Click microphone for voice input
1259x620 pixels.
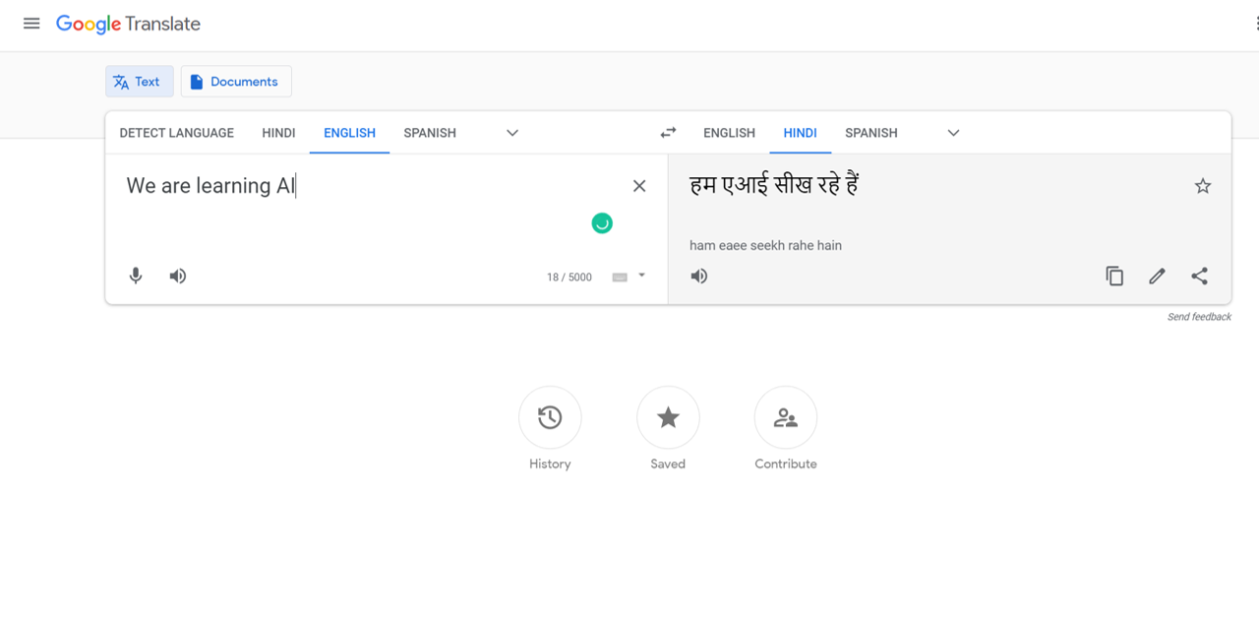click(x=136, y=277)
